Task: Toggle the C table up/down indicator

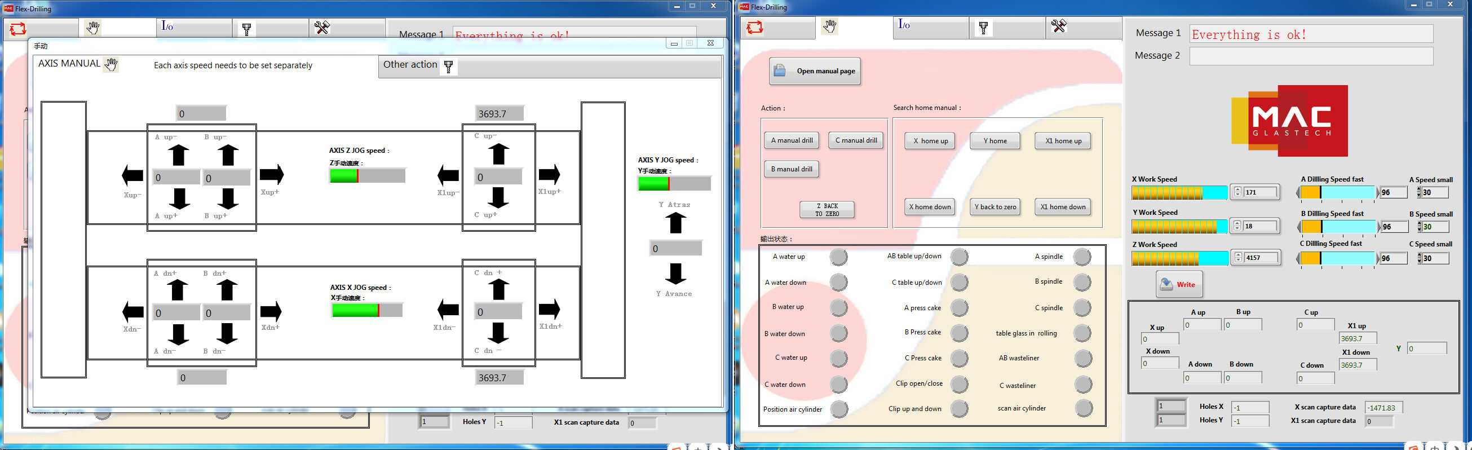Action: pyautogui.click(x=960, y=283)
